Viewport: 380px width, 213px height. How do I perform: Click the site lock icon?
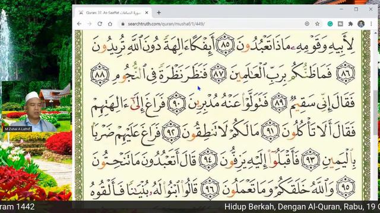pos(123,24)
